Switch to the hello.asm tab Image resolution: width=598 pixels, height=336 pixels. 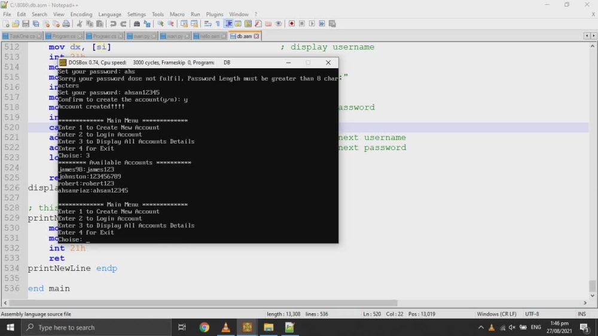coord(209,36)
